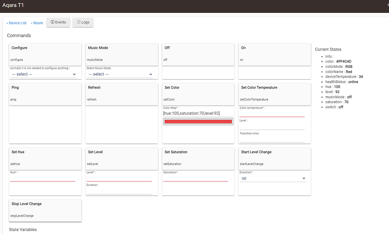Click the info icon on the Events button
Screen dimensions: 389x234
(52, 22)
